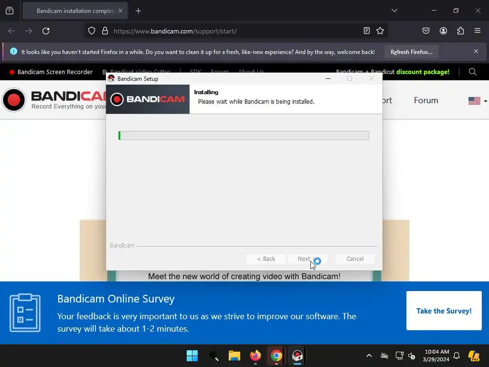The image size is (489, 367).
Task: Open taskbar Search magnifier
Action: point(213,356)
